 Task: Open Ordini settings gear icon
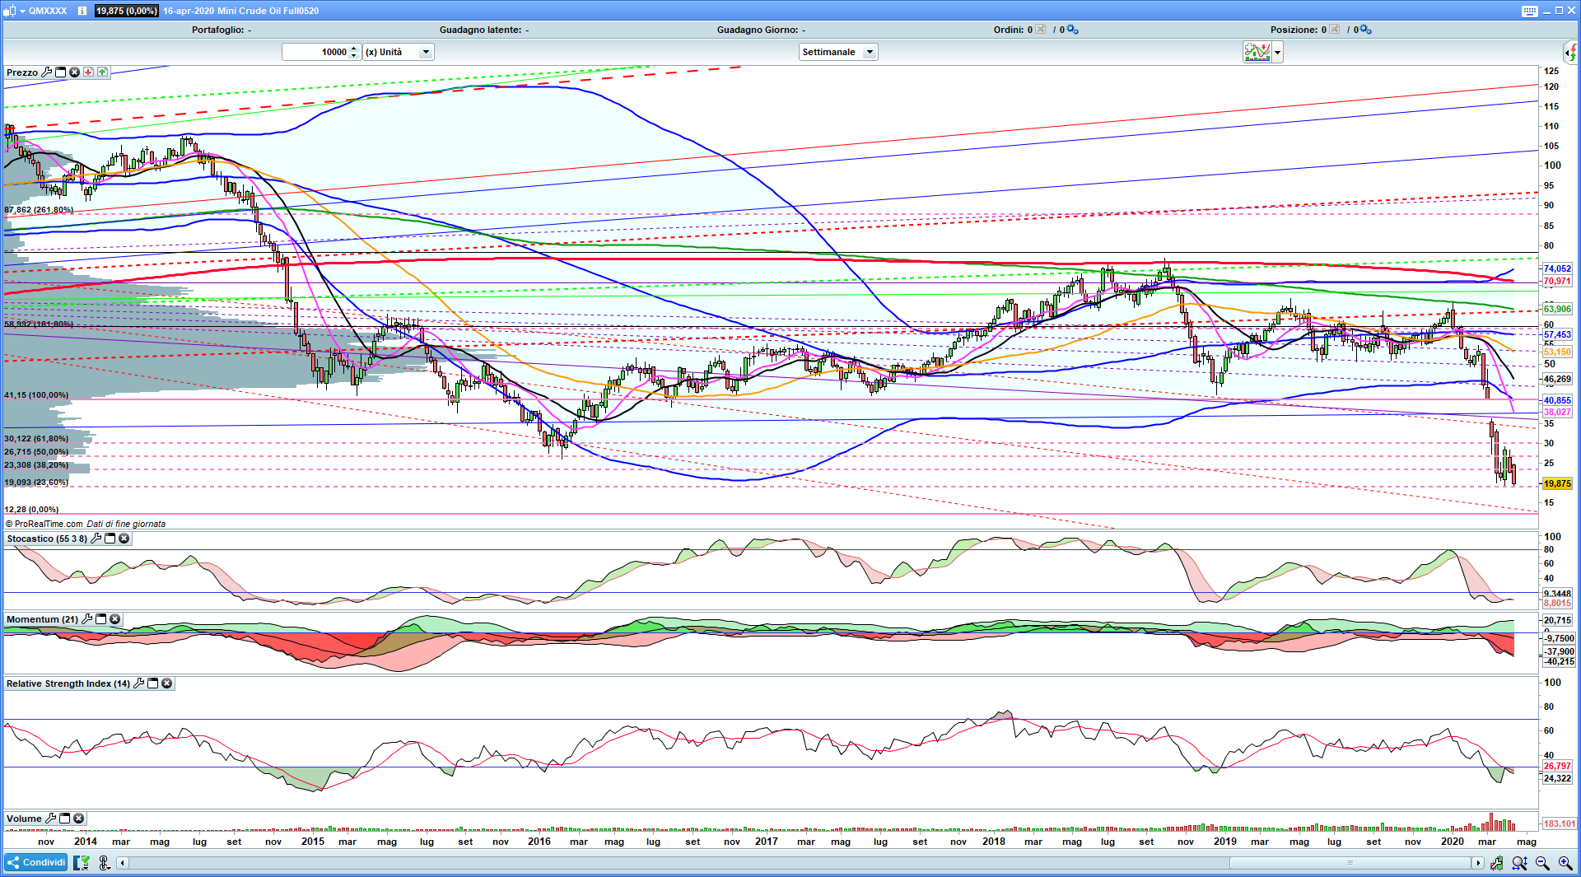[x=1073, y=30]
